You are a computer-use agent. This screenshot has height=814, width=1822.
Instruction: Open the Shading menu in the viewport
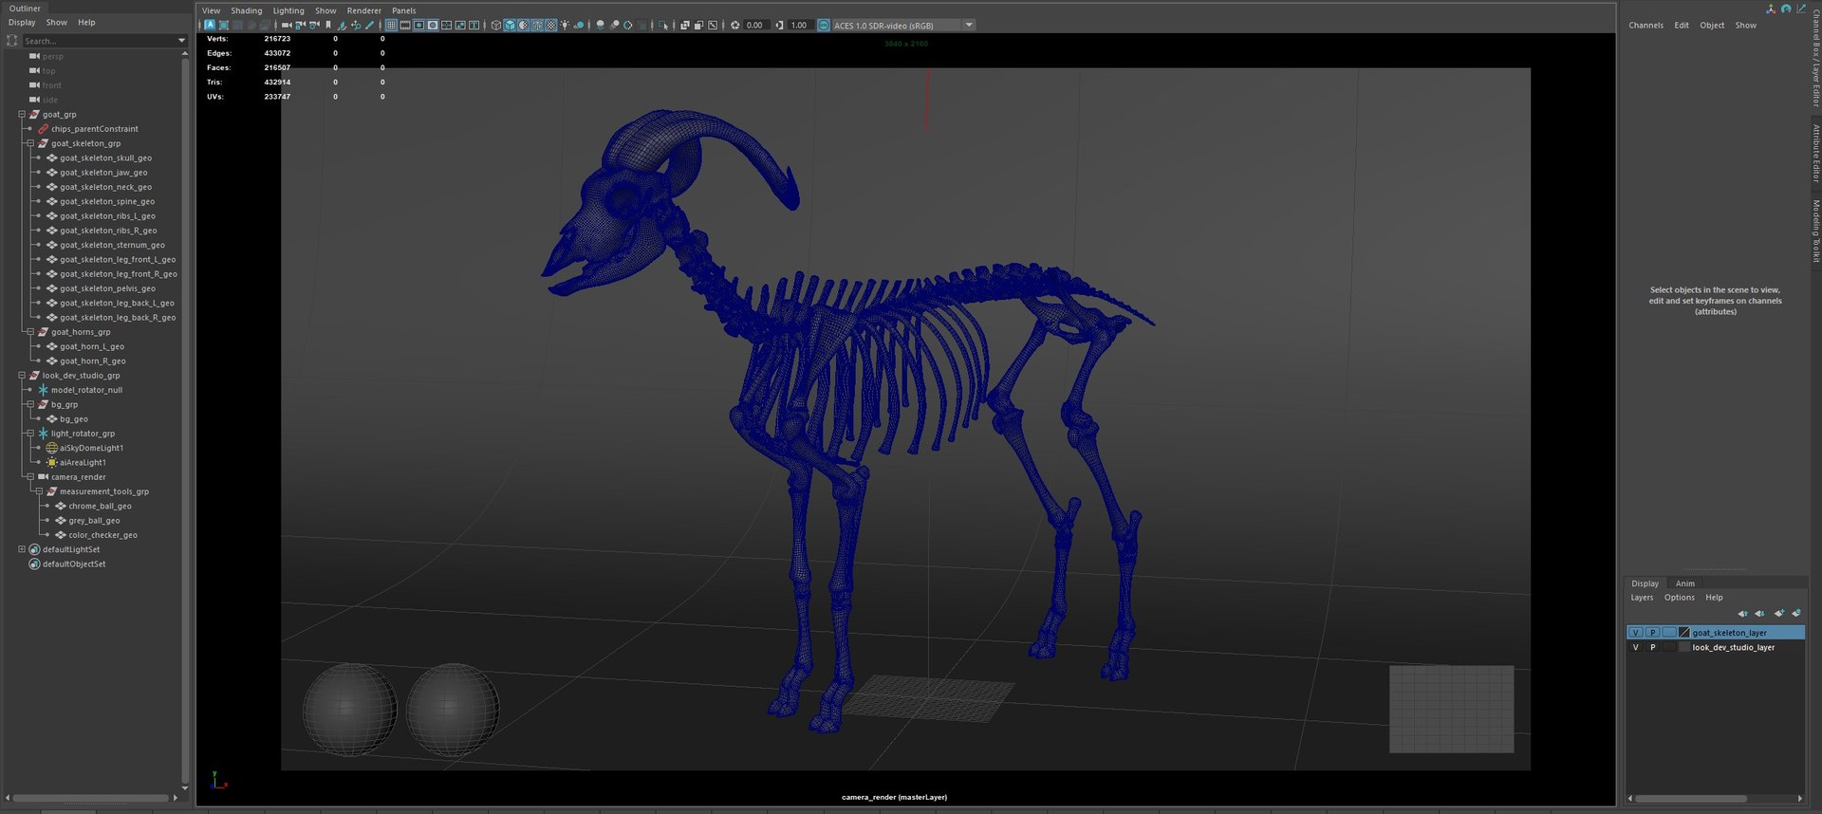247,10
